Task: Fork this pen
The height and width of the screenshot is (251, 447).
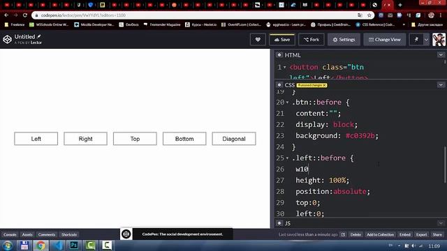Action: pyautogui.click(x=312, y=40)
